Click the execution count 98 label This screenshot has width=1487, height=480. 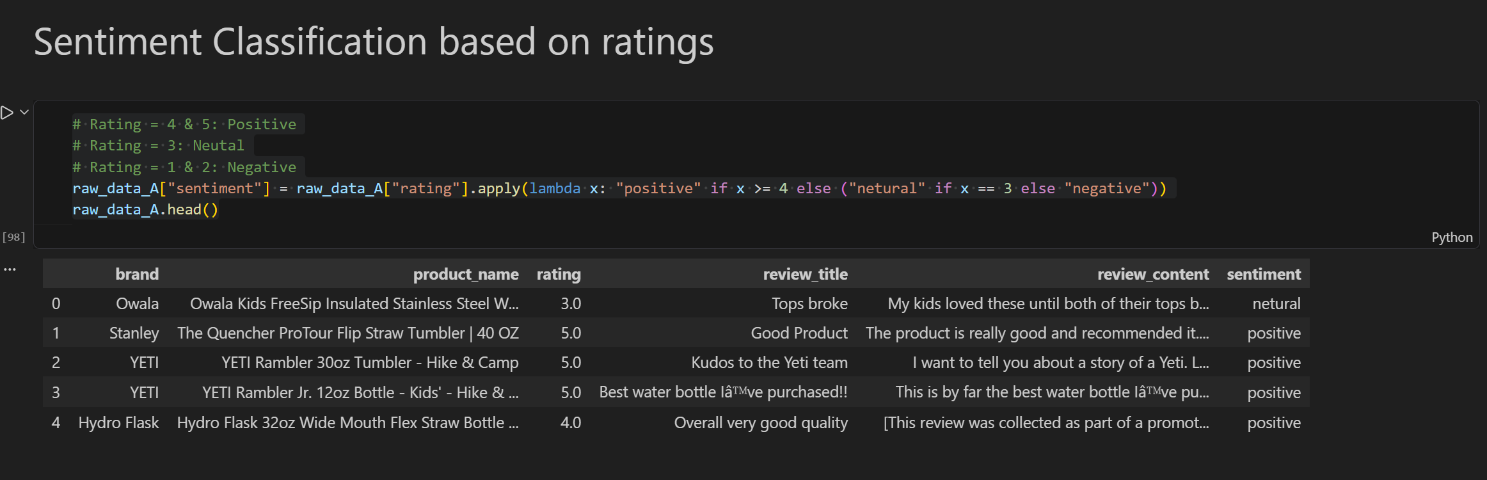pyautogui.click(x=13, y=237)
